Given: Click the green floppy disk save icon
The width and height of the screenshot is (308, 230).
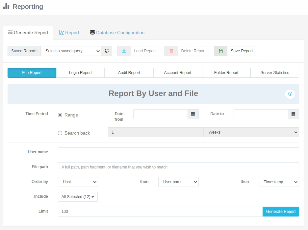Looking at the screenshot, I should pyautogui.click(x=221, y=51).
